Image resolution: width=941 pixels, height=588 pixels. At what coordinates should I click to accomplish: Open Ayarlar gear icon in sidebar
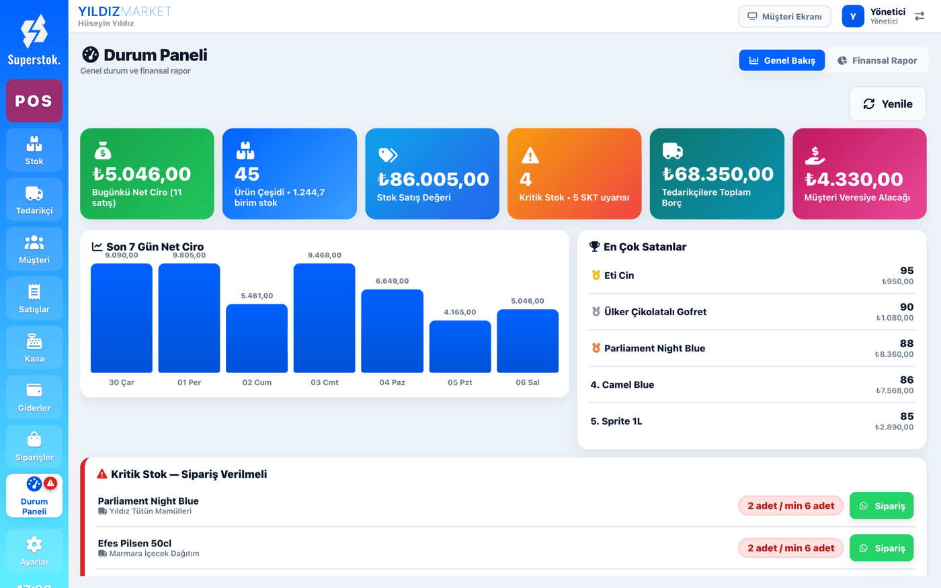pyautogui.click(x=34, y=544)
